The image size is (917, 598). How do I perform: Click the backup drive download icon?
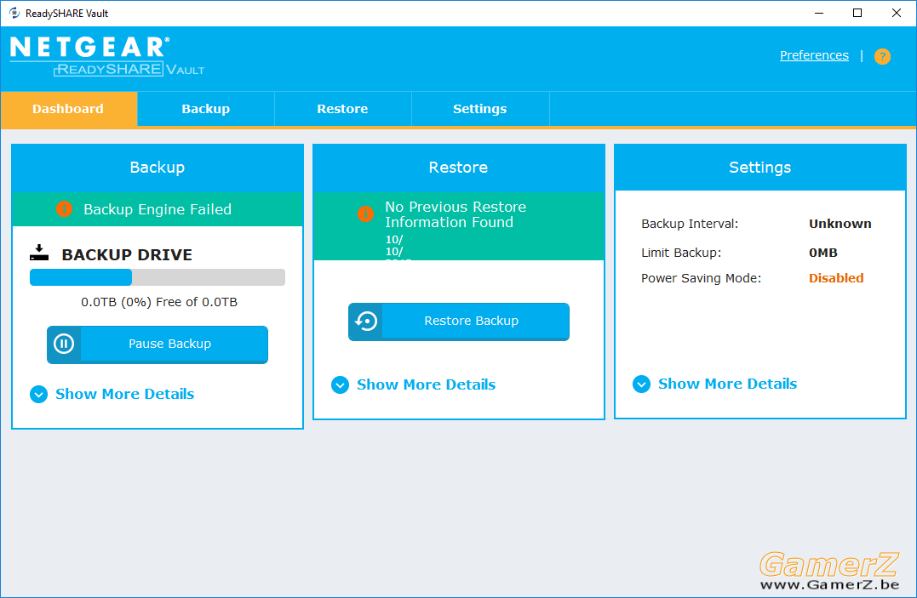pos(39,253)
